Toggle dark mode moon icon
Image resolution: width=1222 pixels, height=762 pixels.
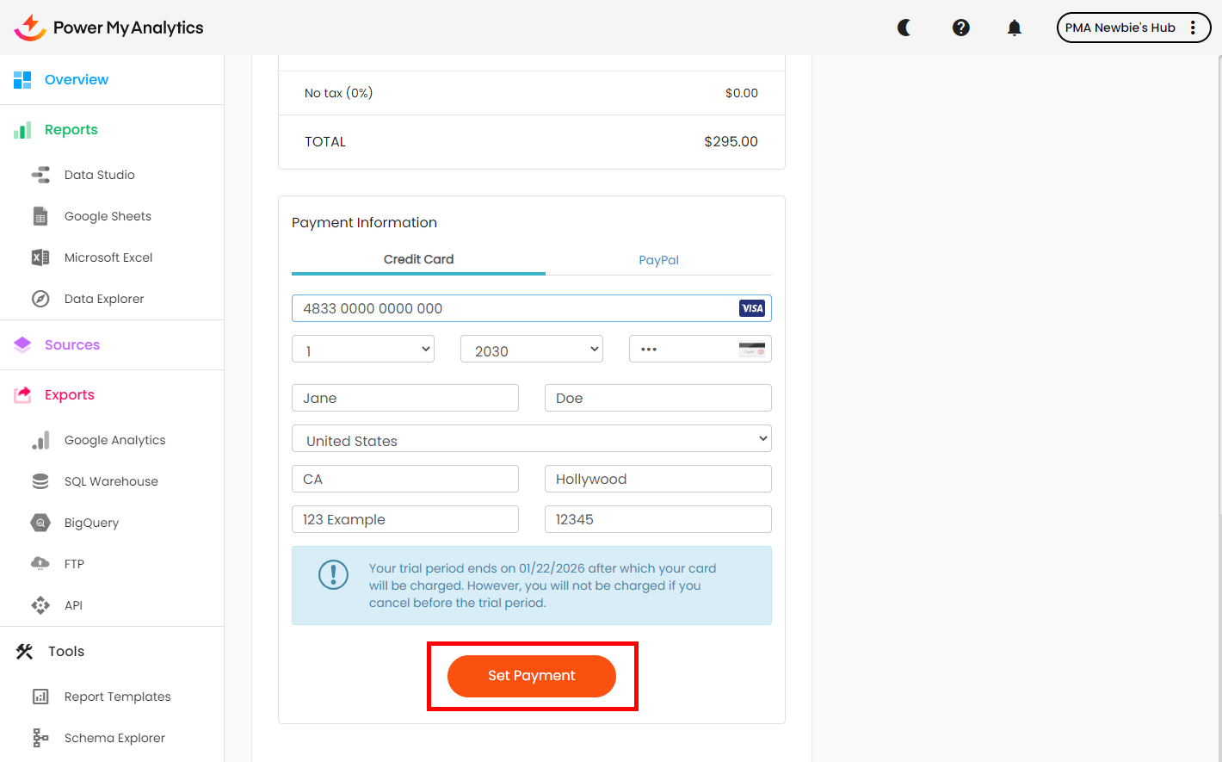904,28
